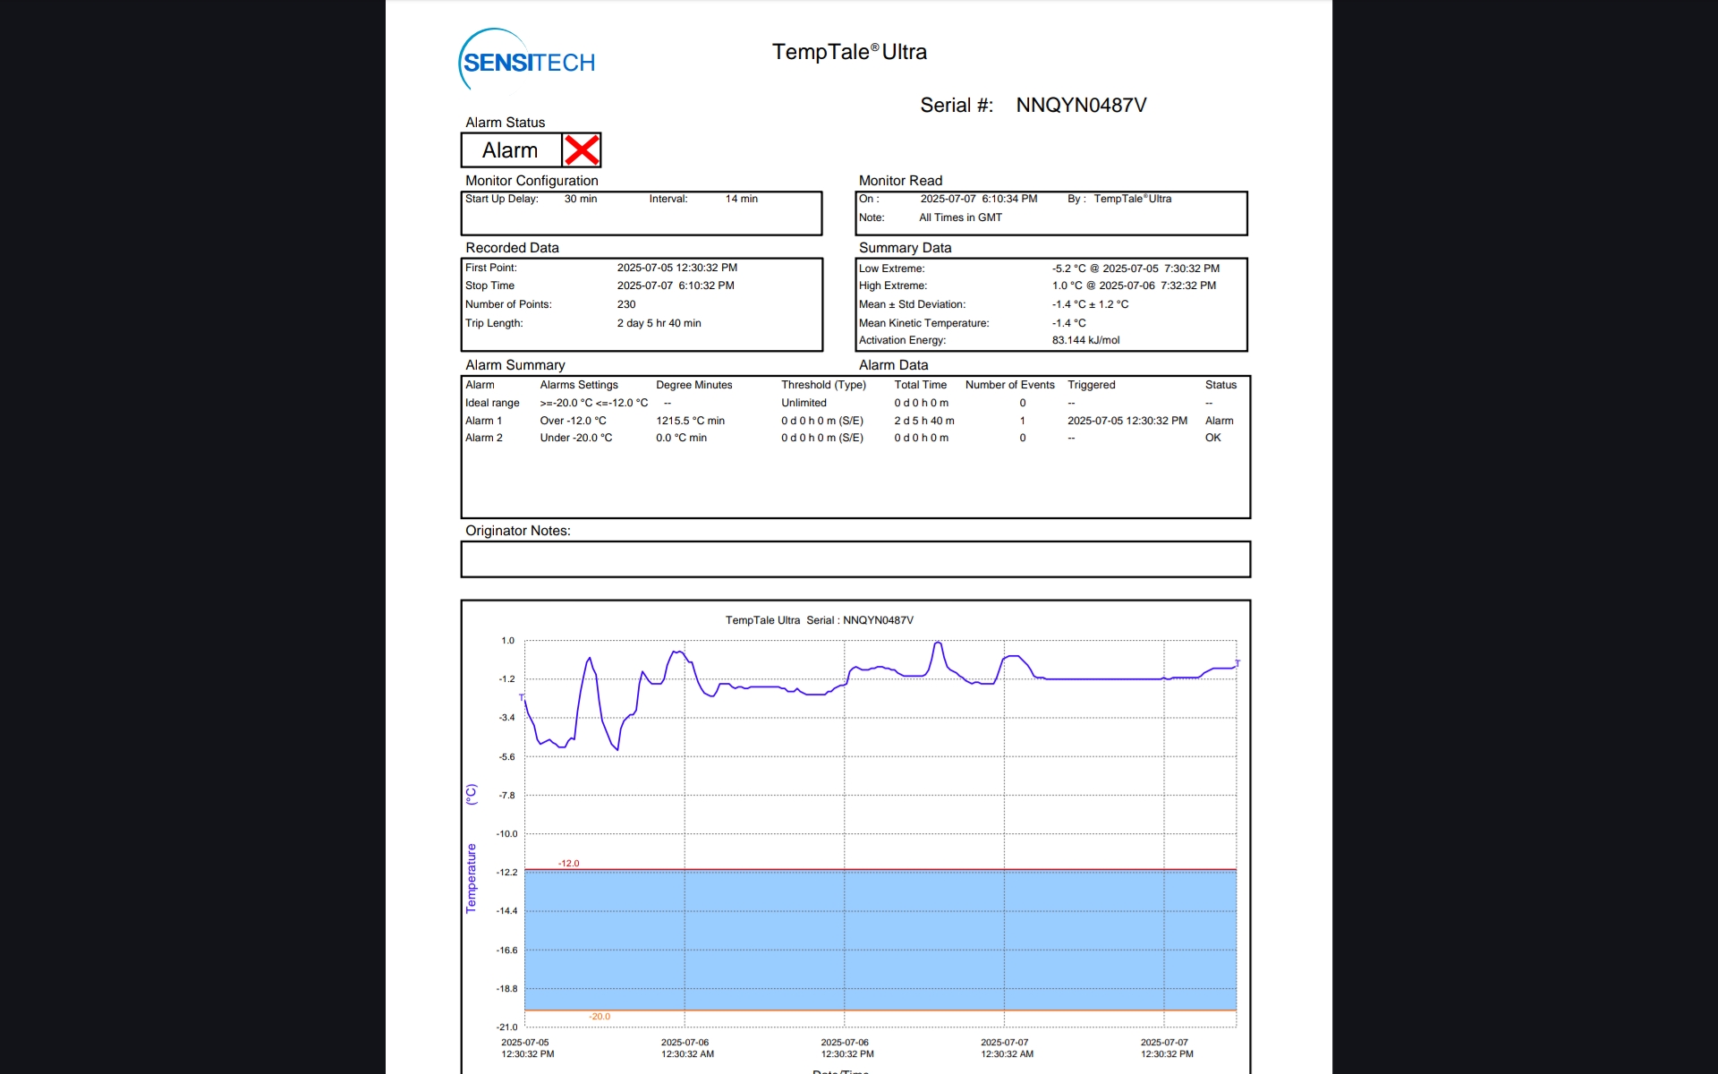The height and width of the screenshot is (1074, 1718).
Task: Click the Low Extreme value in Summary Data
Action: [1135, 268]
